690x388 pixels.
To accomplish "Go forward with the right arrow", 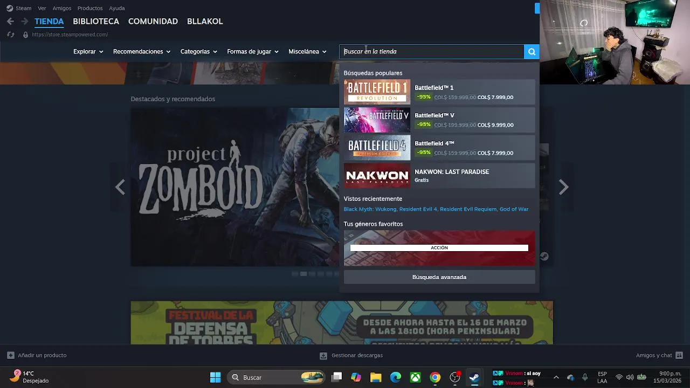I will click(x=24, y=22).
